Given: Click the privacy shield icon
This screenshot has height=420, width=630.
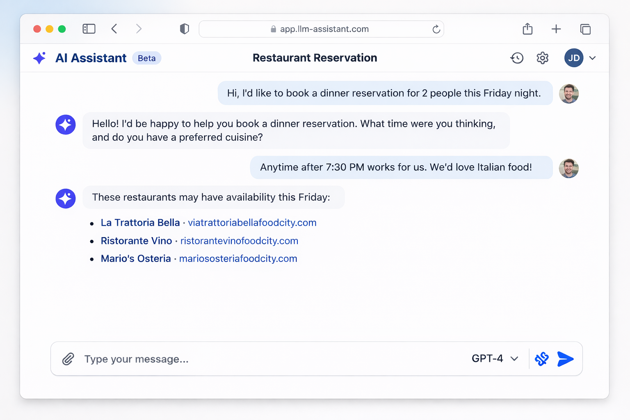Looking at the screenshot, I should [x=185, y=29].
